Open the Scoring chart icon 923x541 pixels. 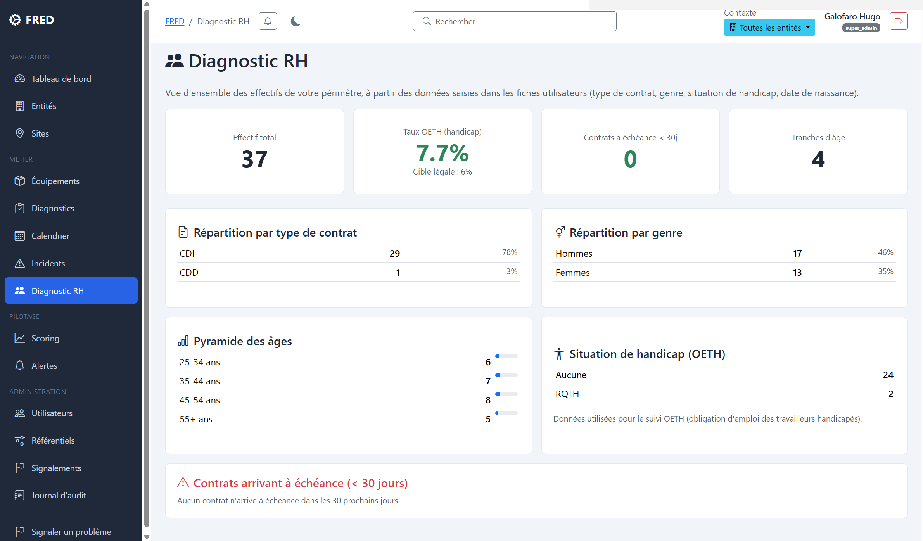point(20,338)
